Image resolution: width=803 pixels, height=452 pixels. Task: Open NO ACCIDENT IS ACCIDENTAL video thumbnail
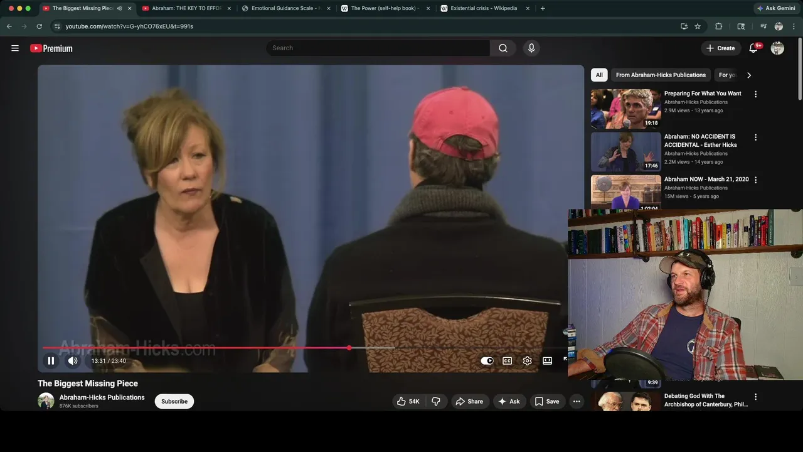coord(625,151)
